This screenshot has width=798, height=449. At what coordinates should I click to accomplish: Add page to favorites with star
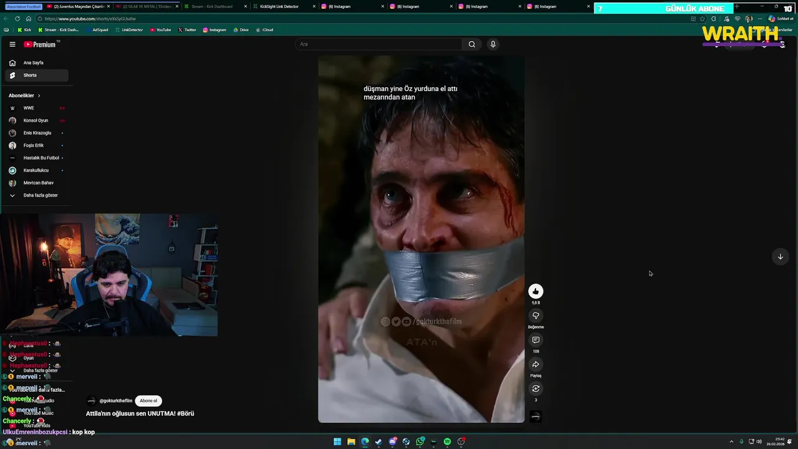pyautogui.click(x=703, y=19)
